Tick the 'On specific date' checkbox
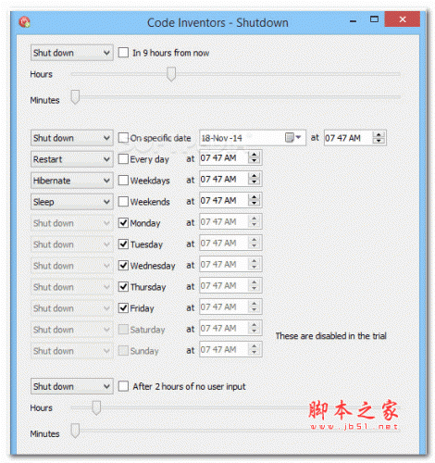 (x=123, y=138)
